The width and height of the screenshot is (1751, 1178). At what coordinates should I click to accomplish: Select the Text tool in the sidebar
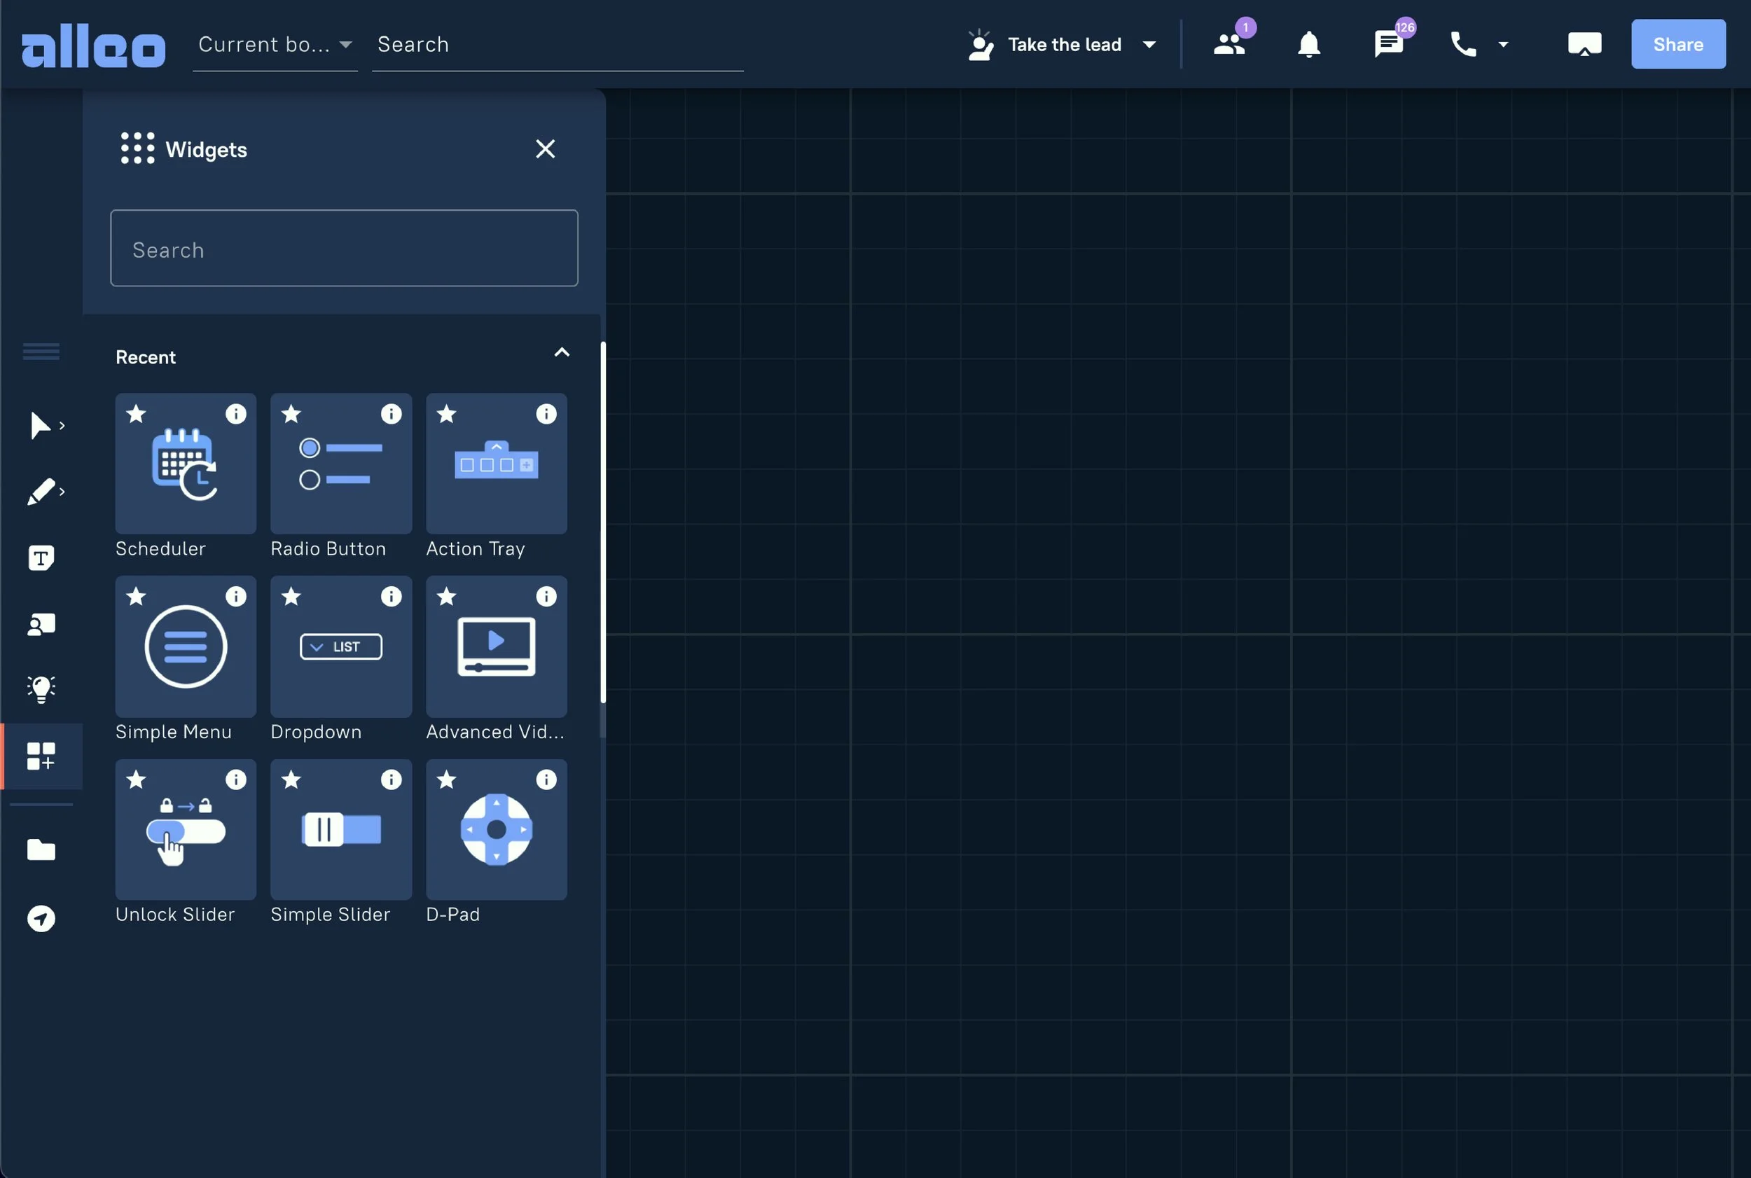(x=41, y=557)
